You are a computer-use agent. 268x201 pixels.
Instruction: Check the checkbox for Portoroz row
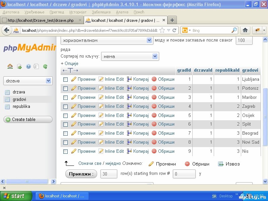[65, 88]
